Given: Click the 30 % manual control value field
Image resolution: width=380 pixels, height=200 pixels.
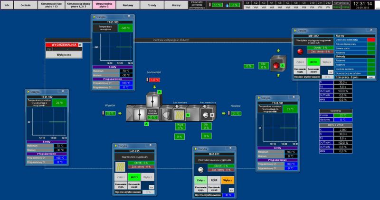Looking at the screenshot, I should click(228, 195).
